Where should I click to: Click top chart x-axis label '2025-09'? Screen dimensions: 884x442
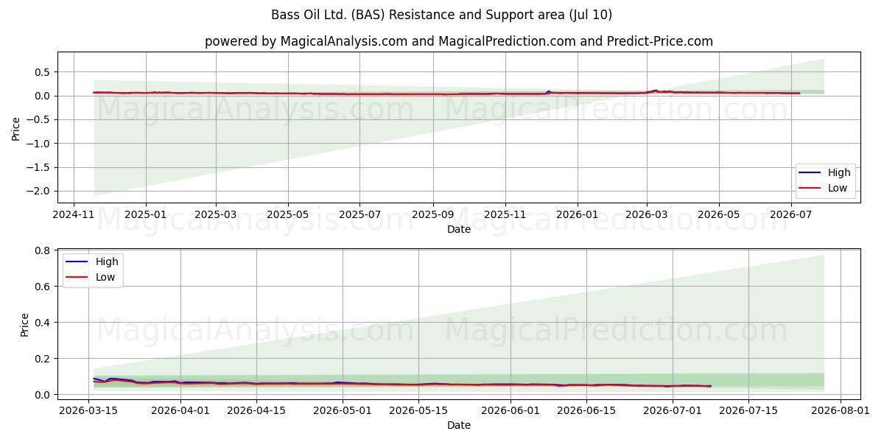click(x=432, y=214)
